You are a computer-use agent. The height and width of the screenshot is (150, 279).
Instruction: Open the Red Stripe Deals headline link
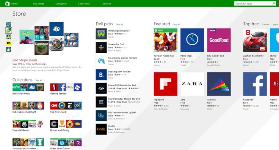[25, 60]
